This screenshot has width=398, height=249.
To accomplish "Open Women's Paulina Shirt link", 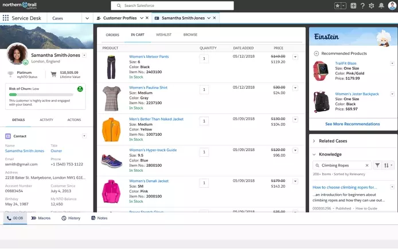I will [x=148, y=88].
